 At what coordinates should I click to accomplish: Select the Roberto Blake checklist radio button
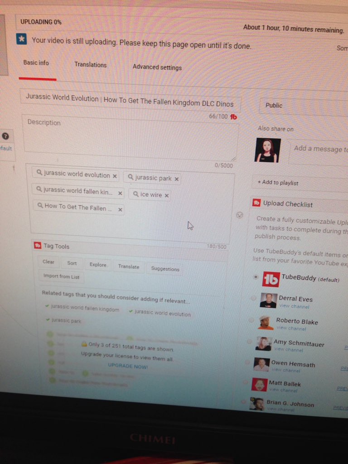[251, 320]
